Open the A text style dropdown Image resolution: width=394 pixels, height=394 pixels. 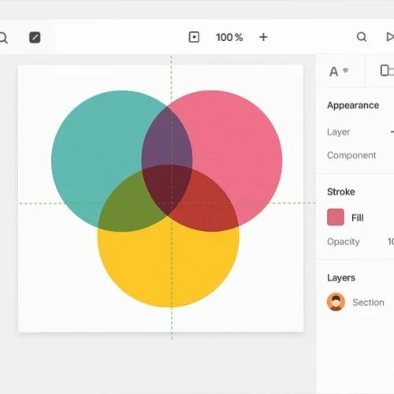(x=339, y=72)
